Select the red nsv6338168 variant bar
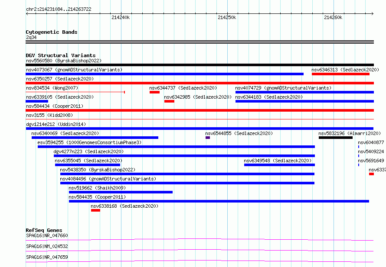386x267 pixels. [x=95, y=210]
